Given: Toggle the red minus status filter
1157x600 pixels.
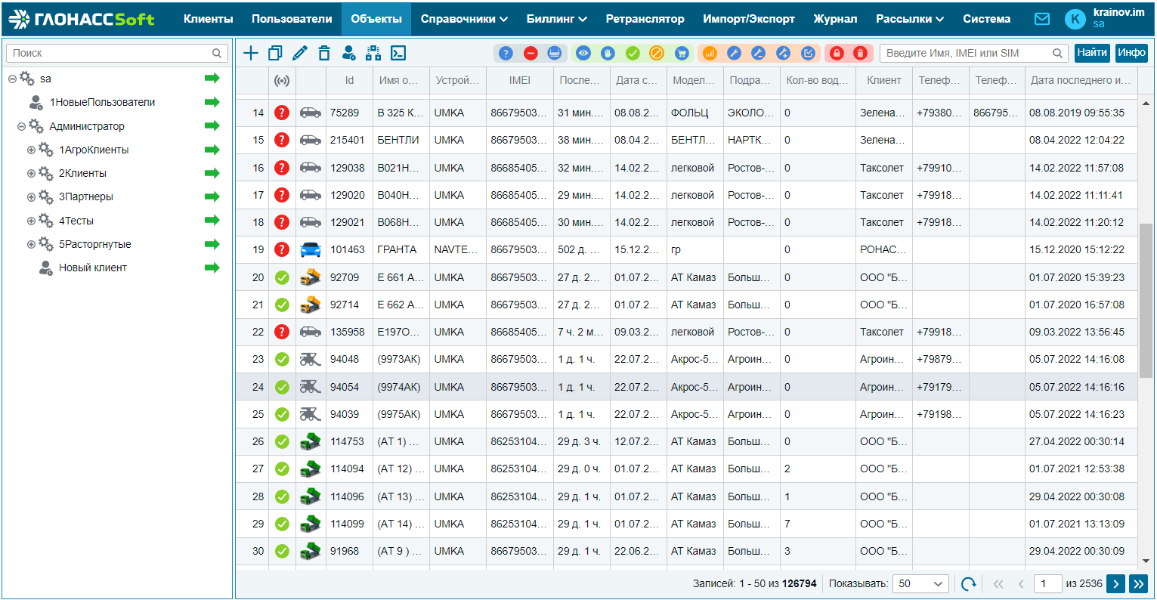Looking at the screenshot, I should tap(531, 53).
